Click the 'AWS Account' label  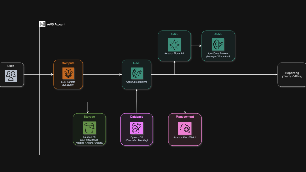tap(56, 24)
